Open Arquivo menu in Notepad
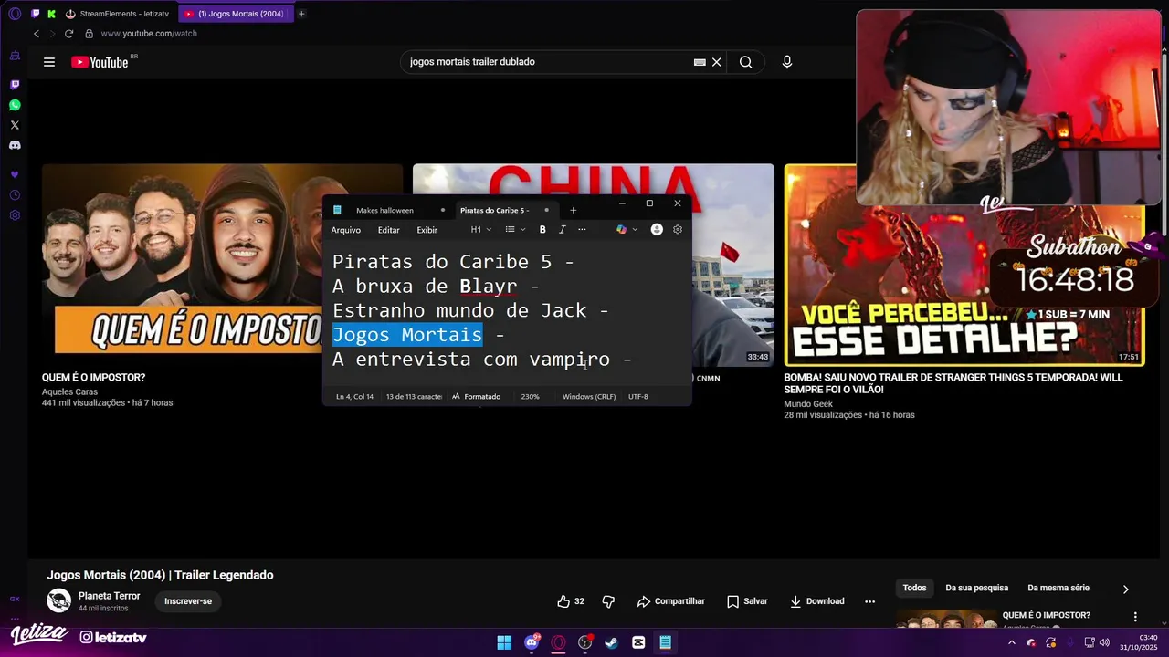The image size is (1169, 657). pyautogui.click(x=346, y=230)
